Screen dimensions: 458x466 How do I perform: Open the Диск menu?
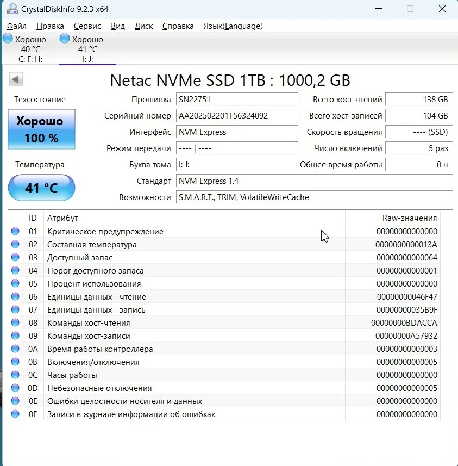click(143, 26)
